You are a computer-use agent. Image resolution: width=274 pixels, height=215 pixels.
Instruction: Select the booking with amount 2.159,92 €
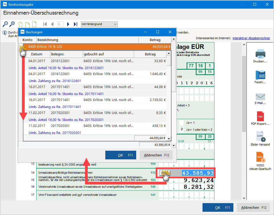(x=95, y=100)
